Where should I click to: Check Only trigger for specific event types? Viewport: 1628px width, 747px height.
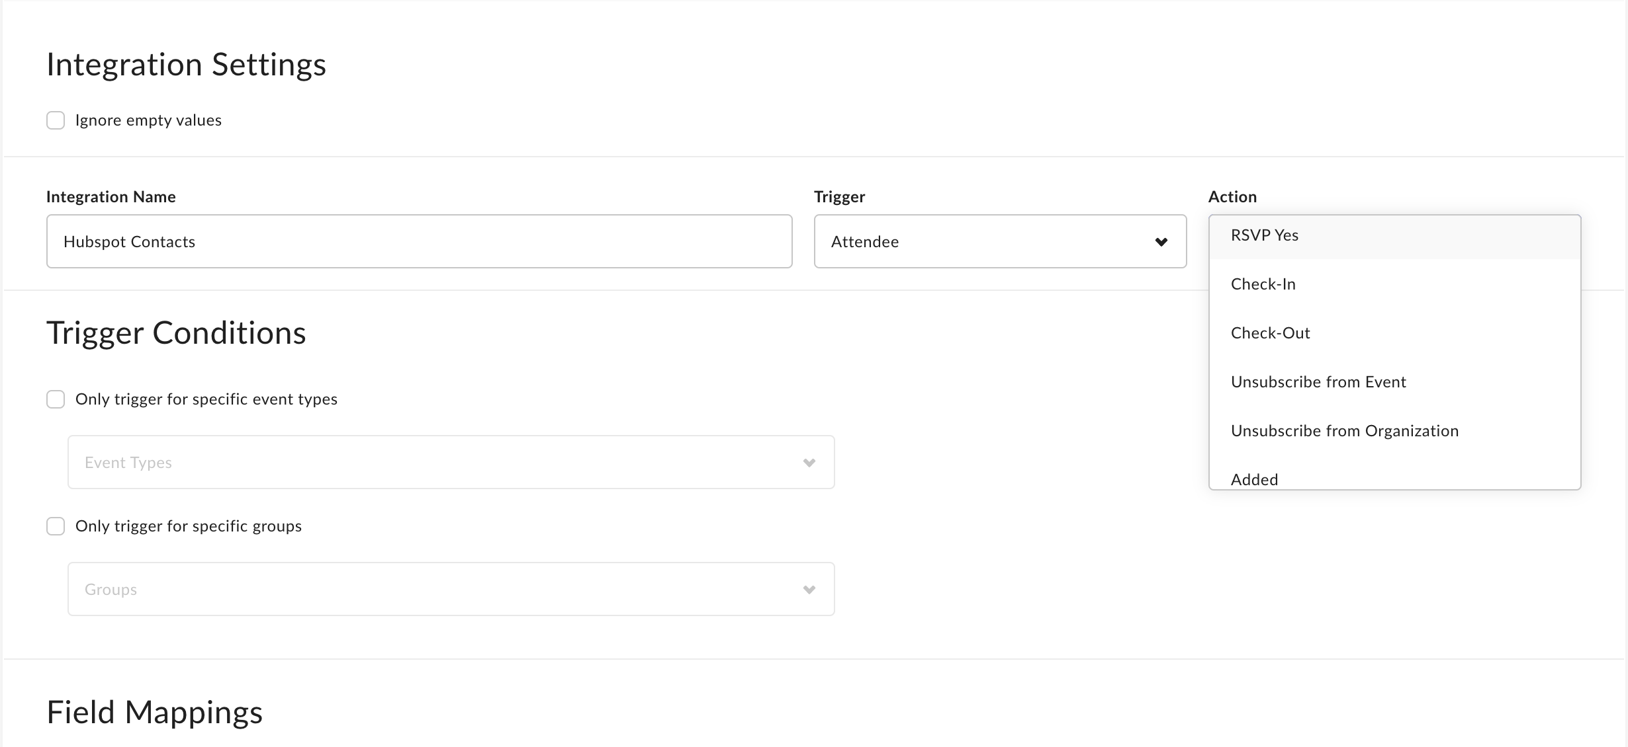(x=56, y=399)
